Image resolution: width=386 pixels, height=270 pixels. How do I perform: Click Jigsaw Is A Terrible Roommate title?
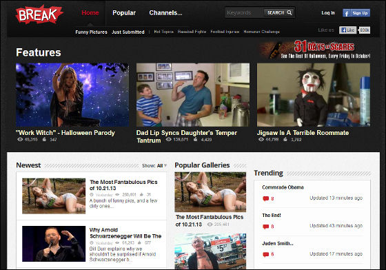click(x=303, y=133)
